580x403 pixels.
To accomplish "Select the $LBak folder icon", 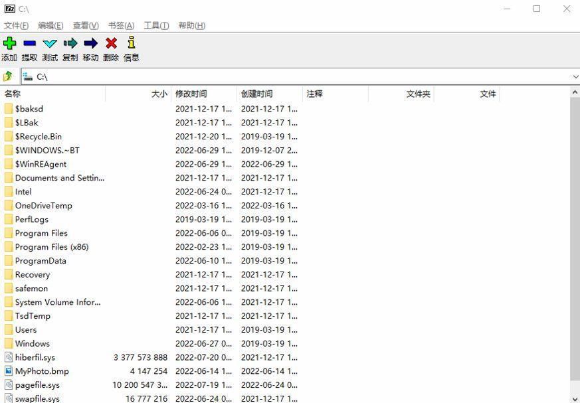I will pos(9,122).
